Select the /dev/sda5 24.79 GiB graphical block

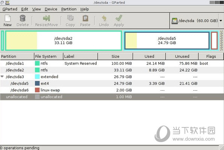tap(167, 41)
